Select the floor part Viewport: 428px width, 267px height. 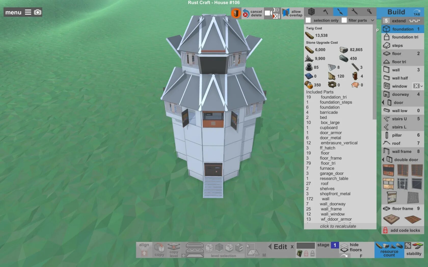(403, 54)
